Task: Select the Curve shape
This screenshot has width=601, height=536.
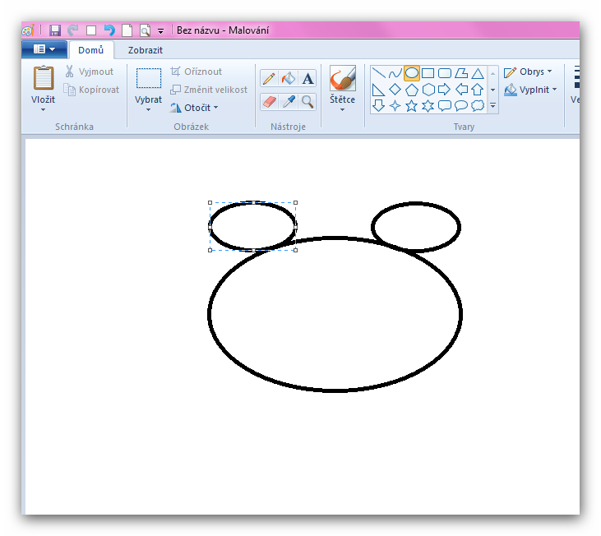Action: tap(395, 73)
